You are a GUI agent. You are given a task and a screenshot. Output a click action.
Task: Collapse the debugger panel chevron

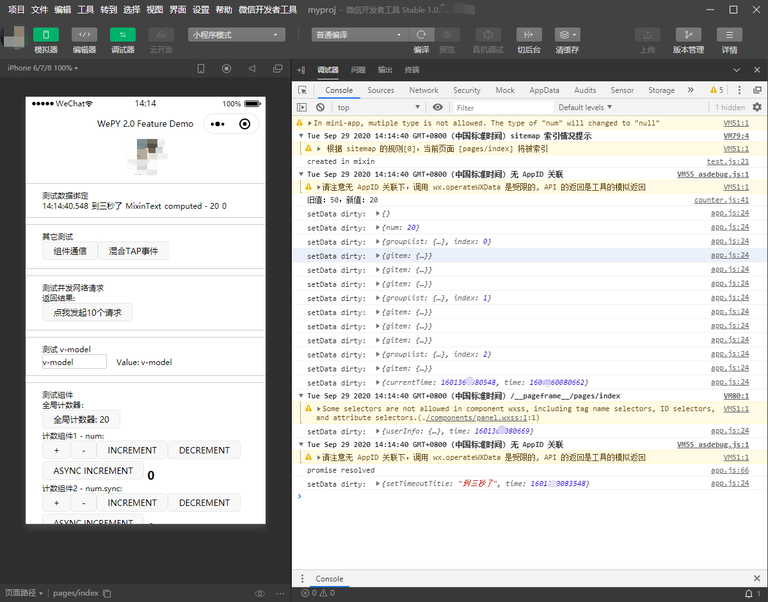click(737, 70)
